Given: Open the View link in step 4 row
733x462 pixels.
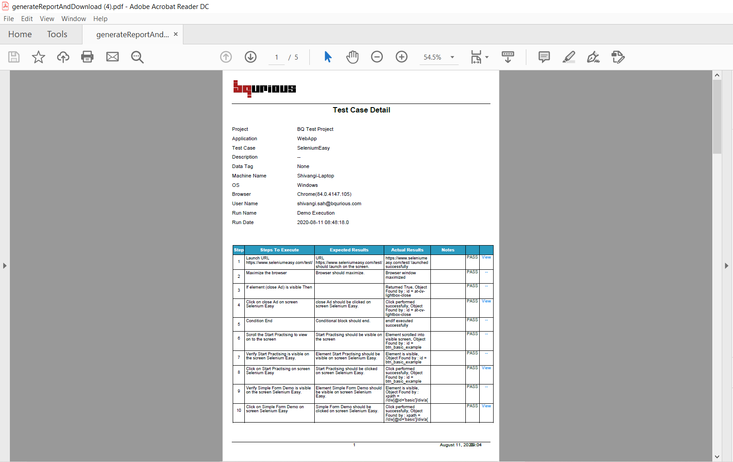Looking at the screenshot, I should [486, 301].
